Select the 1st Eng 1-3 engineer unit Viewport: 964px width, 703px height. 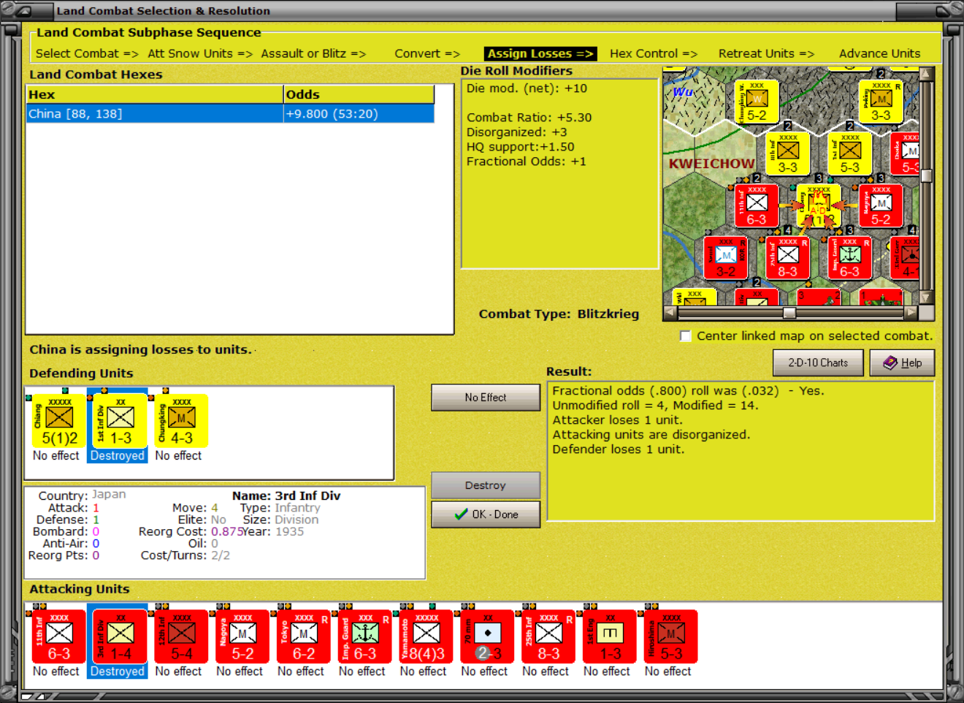point(610,637)
